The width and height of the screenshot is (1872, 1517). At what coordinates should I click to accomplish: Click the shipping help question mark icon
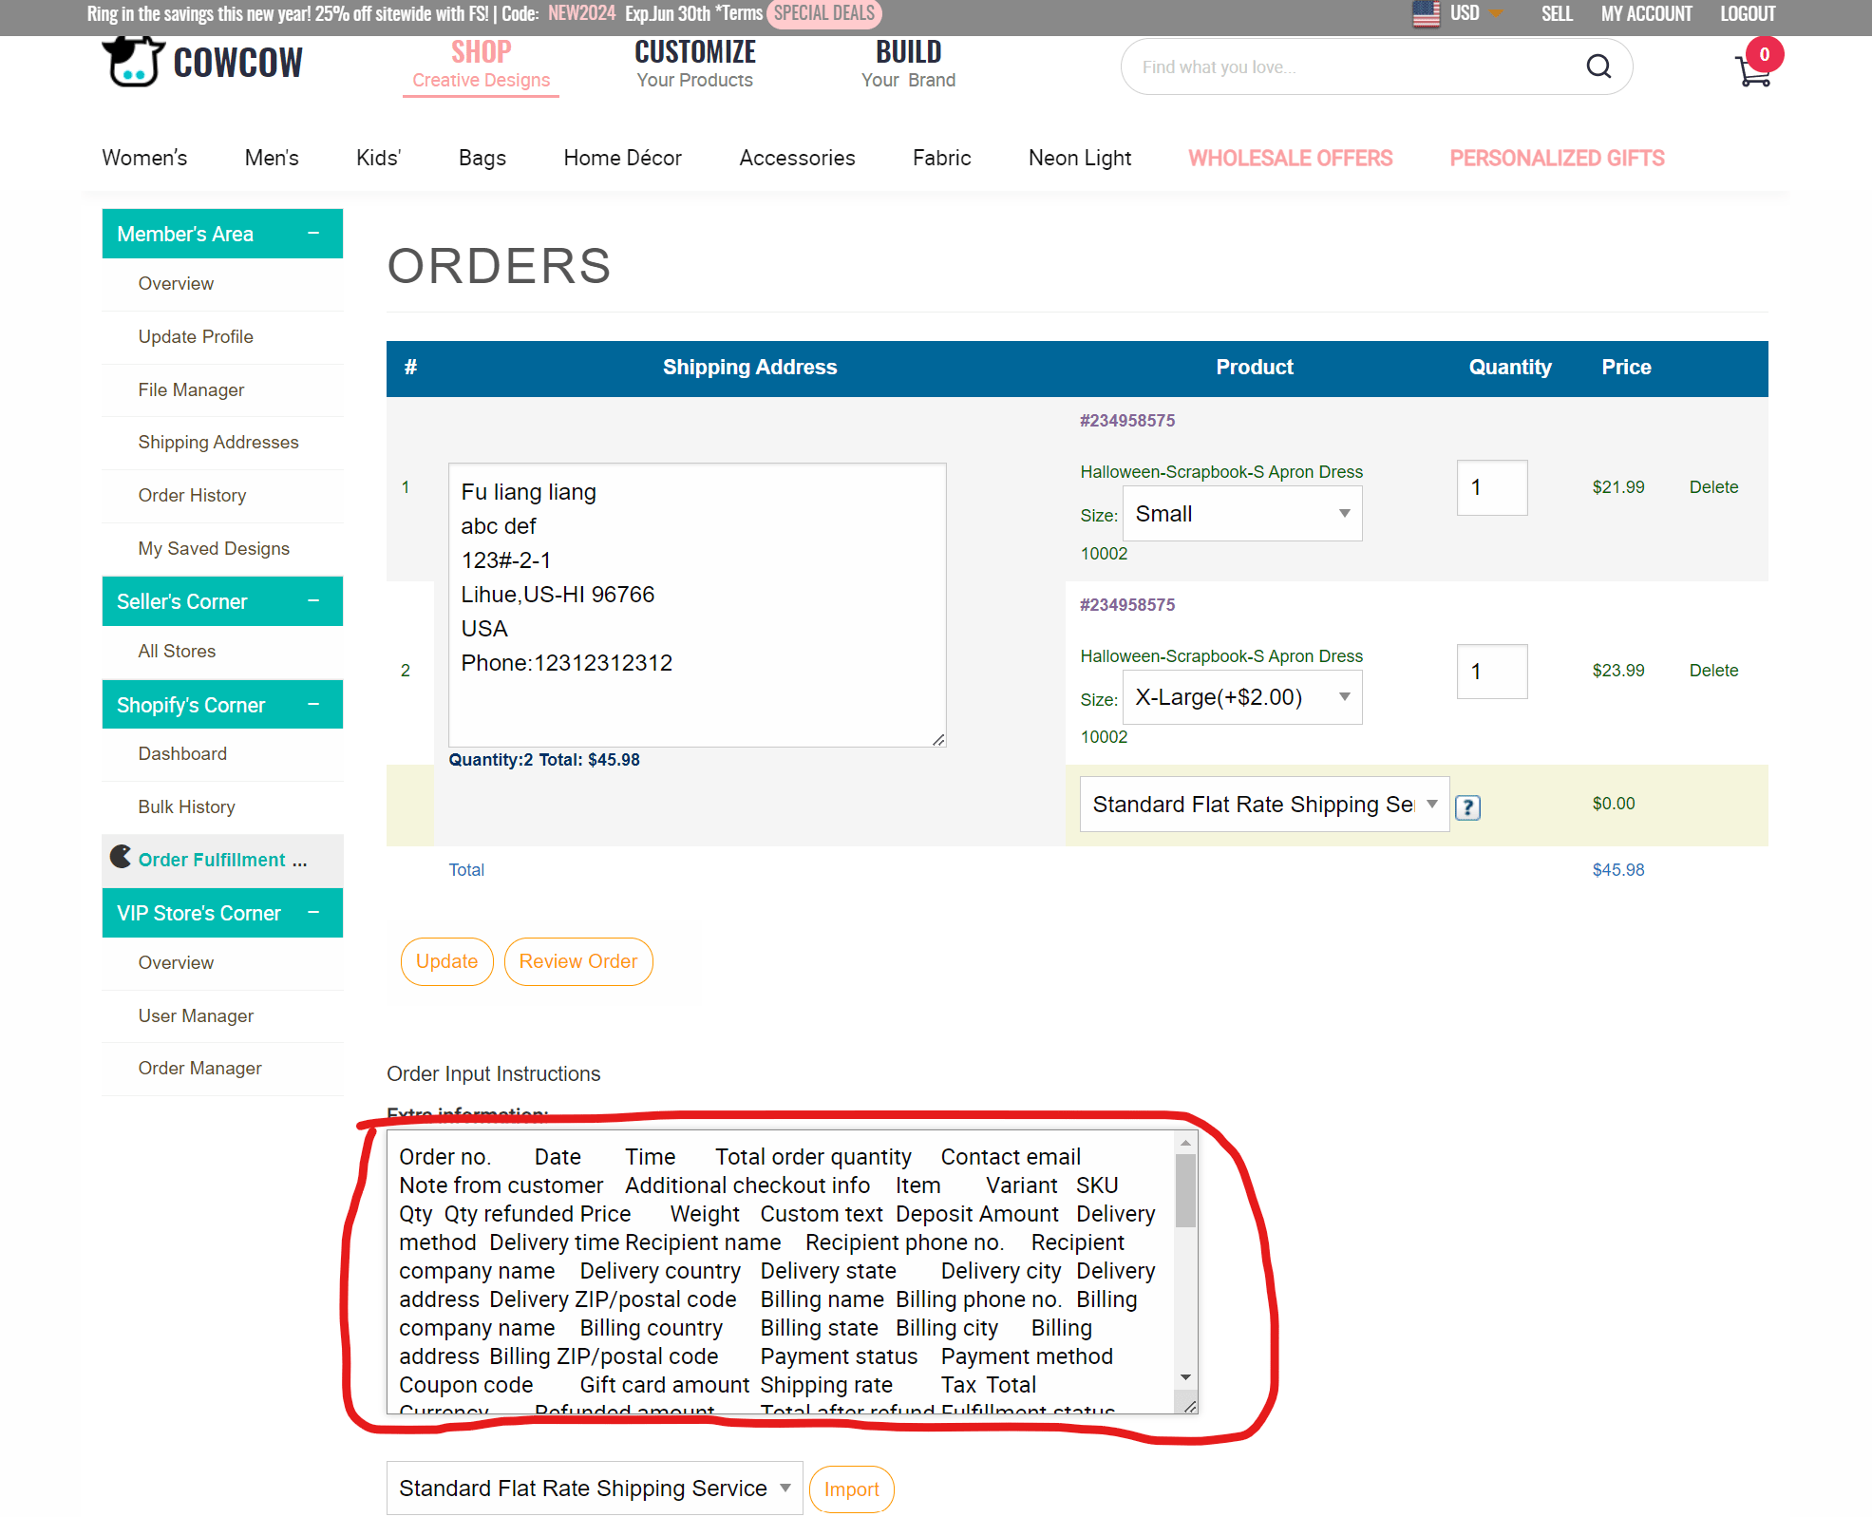pos(1467,807)
